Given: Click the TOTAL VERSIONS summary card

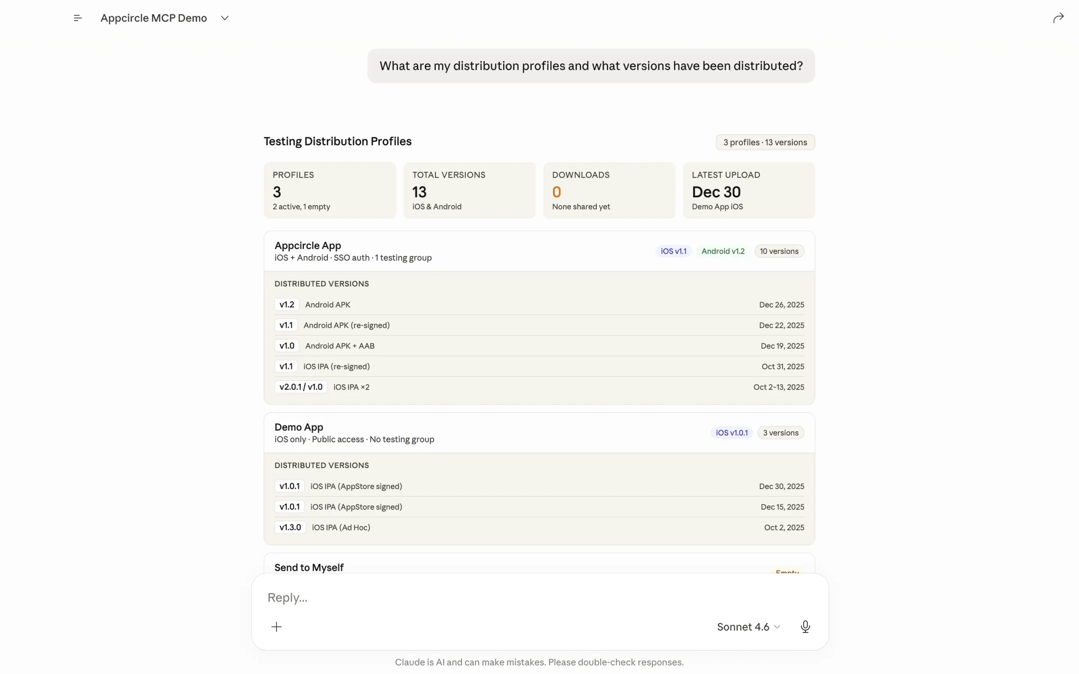Looking at the screenshot, I should tap(469, 190).
